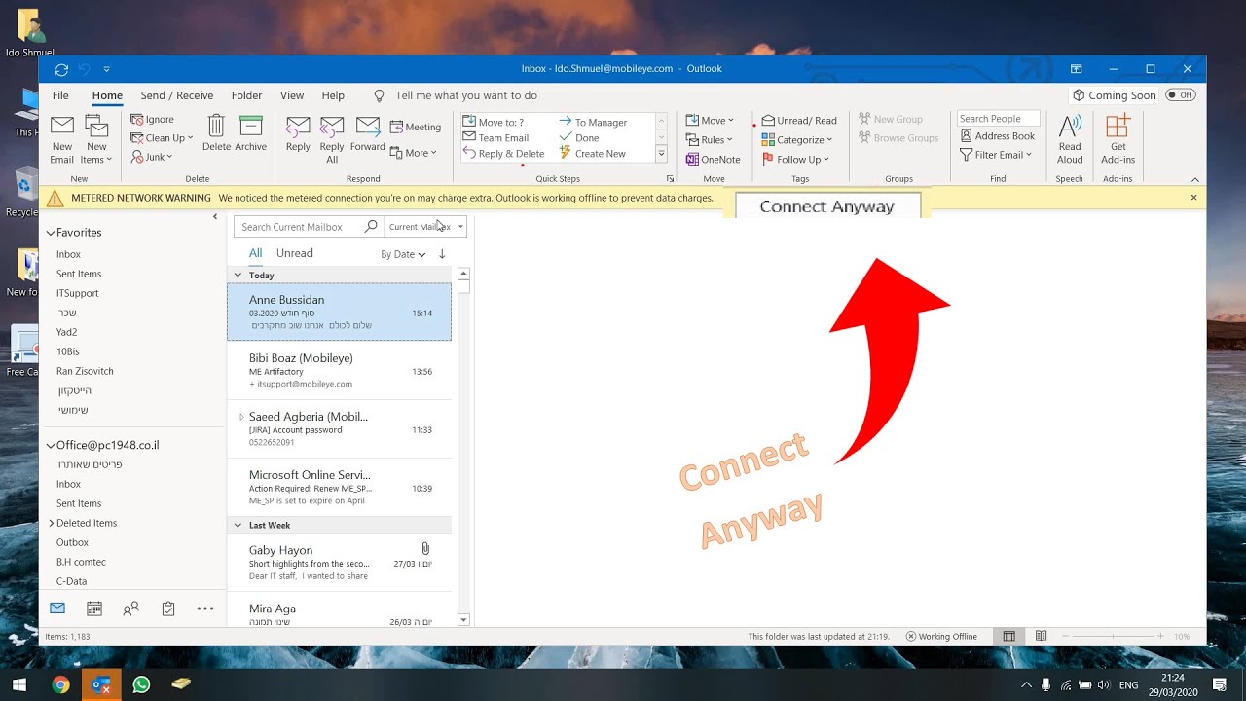Click the Get Add-ins icon
1246x701 pixels.
coord(1118,139)
